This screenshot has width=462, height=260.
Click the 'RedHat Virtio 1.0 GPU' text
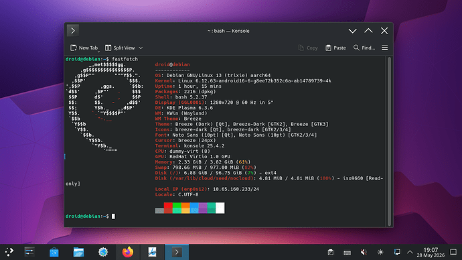(x=200, y=157)
